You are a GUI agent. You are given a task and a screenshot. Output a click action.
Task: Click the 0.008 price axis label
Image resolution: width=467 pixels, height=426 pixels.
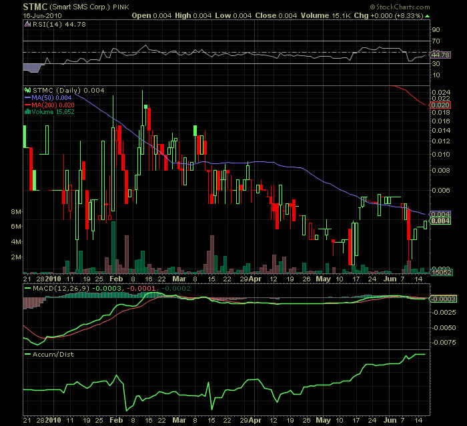441,171
